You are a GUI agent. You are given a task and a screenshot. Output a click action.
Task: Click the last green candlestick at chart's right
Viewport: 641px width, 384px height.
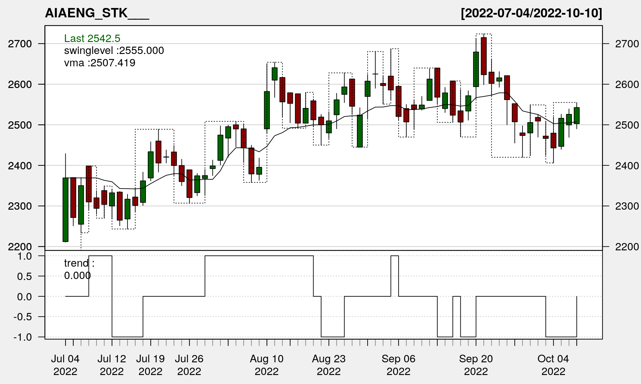tap(577, 116)
